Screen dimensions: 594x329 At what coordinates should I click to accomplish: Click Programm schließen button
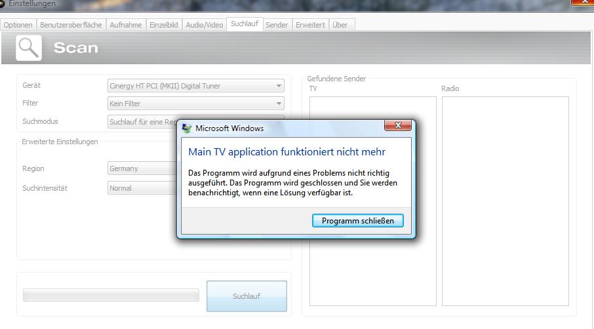pyautogui.click(x=357, y=221)
